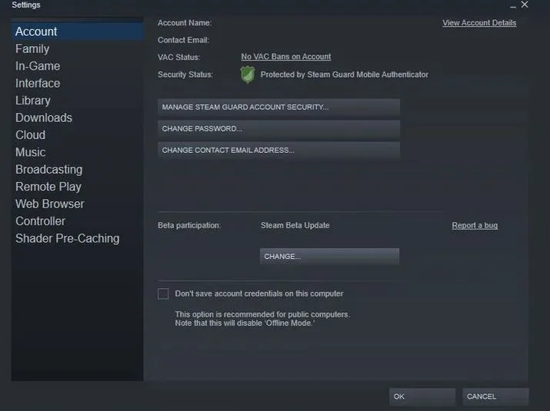
Task: Click the Contact Email label
Action: pos(183,40)
